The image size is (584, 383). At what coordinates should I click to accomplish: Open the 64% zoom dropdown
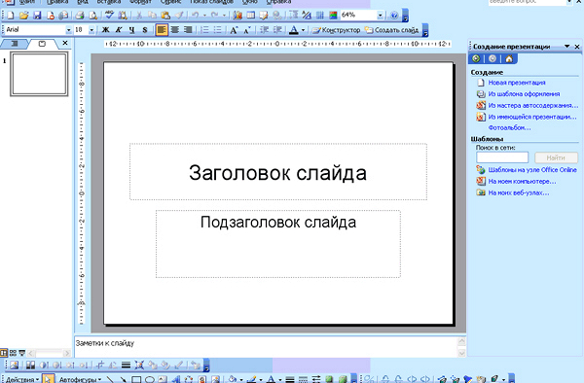(380, 16)
